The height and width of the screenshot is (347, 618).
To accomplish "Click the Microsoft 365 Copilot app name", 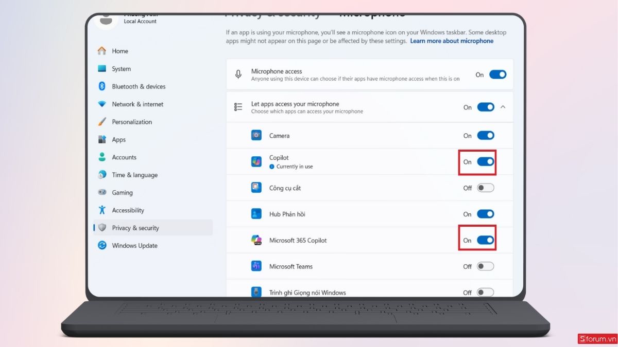I will [x=298, y=240].
